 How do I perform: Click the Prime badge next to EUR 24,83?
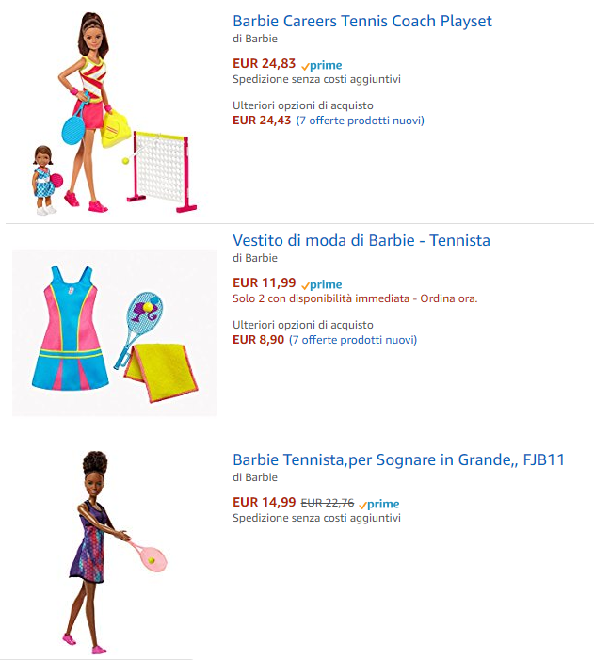click(322, 65)
